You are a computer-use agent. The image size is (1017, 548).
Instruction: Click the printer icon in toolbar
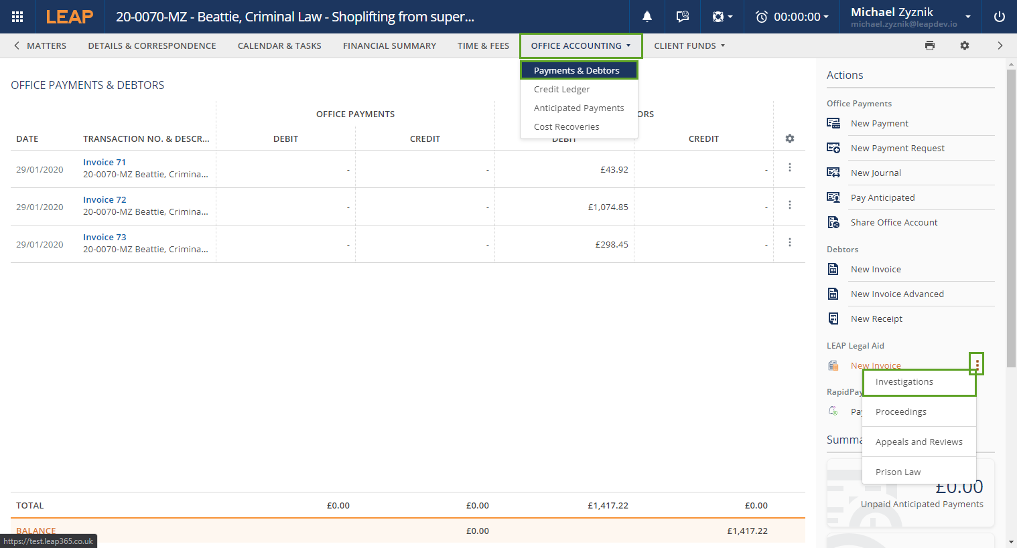pyautogui.click(x=929, y=45)
